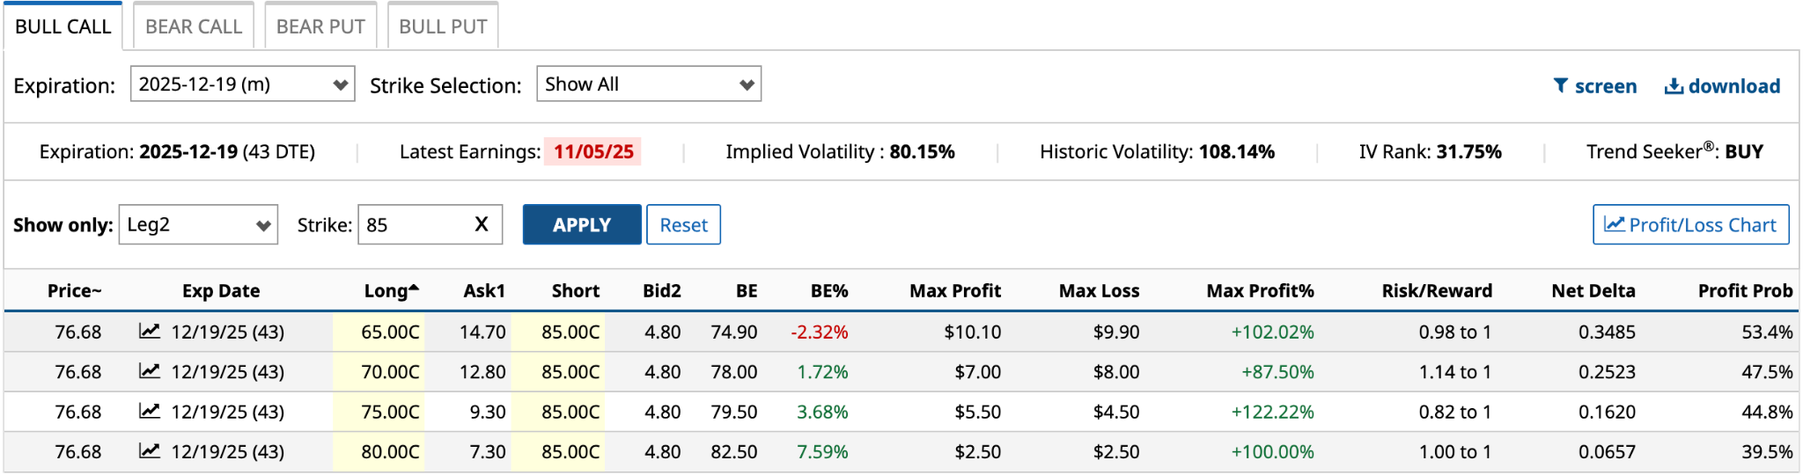Click into the Strike input field
Image resolution: width=1803 pixels, height=475 pixels.
414,224
